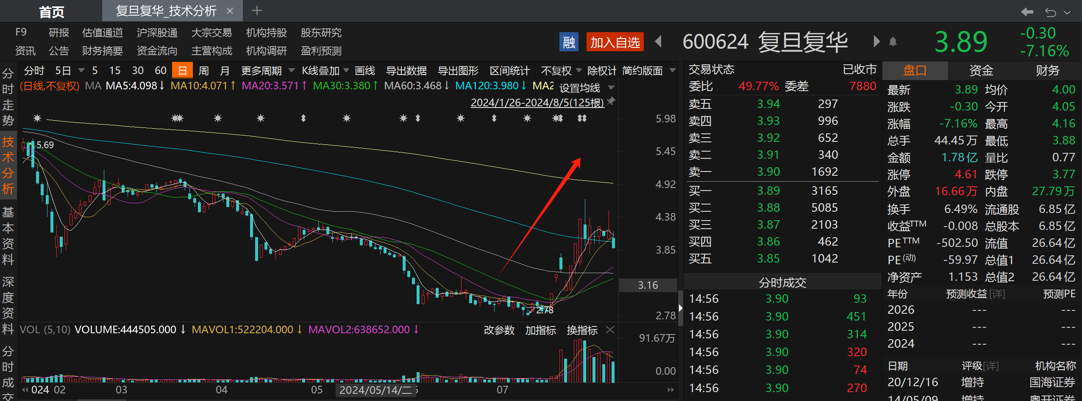The image size is (1082, 401).
Task: Select the 日 daily period
Action: click(x=182, y=70)
